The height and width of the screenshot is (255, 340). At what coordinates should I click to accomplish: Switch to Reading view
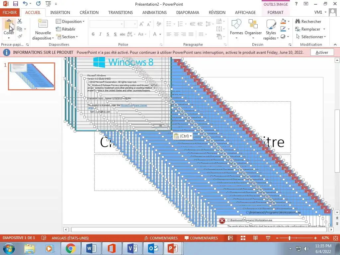255,238
